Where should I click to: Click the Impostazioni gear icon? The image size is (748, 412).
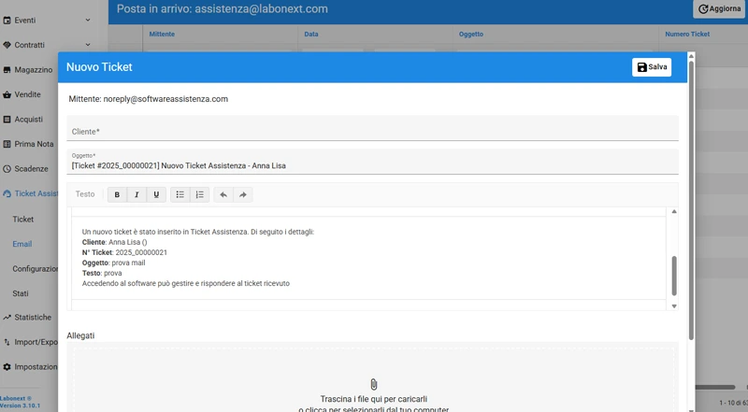(7, 367)
